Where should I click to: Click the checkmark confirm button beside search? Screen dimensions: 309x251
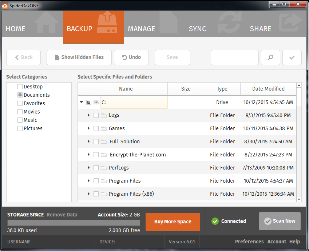click(x=292, y=57)
